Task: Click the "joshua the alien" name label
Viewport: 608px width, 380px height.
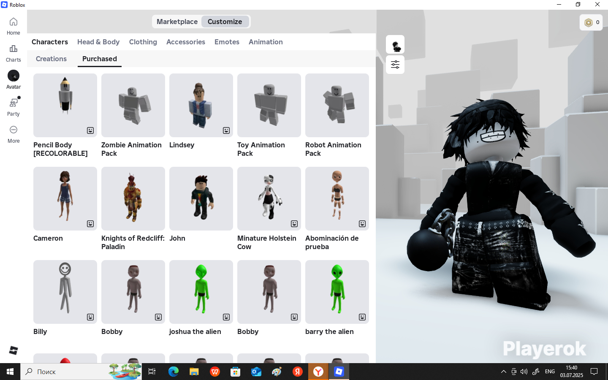Action: click(x=195, y=331)
